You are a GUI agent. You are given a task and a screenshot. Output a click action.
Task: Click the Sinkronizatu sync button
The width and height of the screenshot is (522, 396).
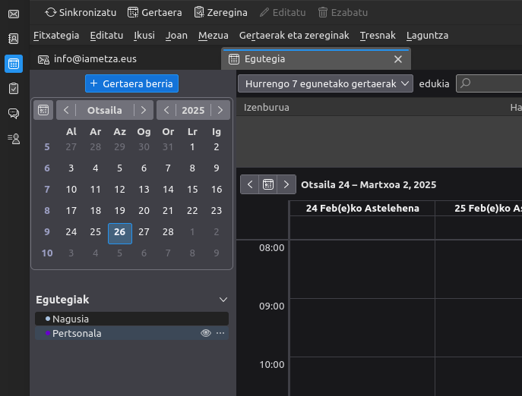[80, 12]
